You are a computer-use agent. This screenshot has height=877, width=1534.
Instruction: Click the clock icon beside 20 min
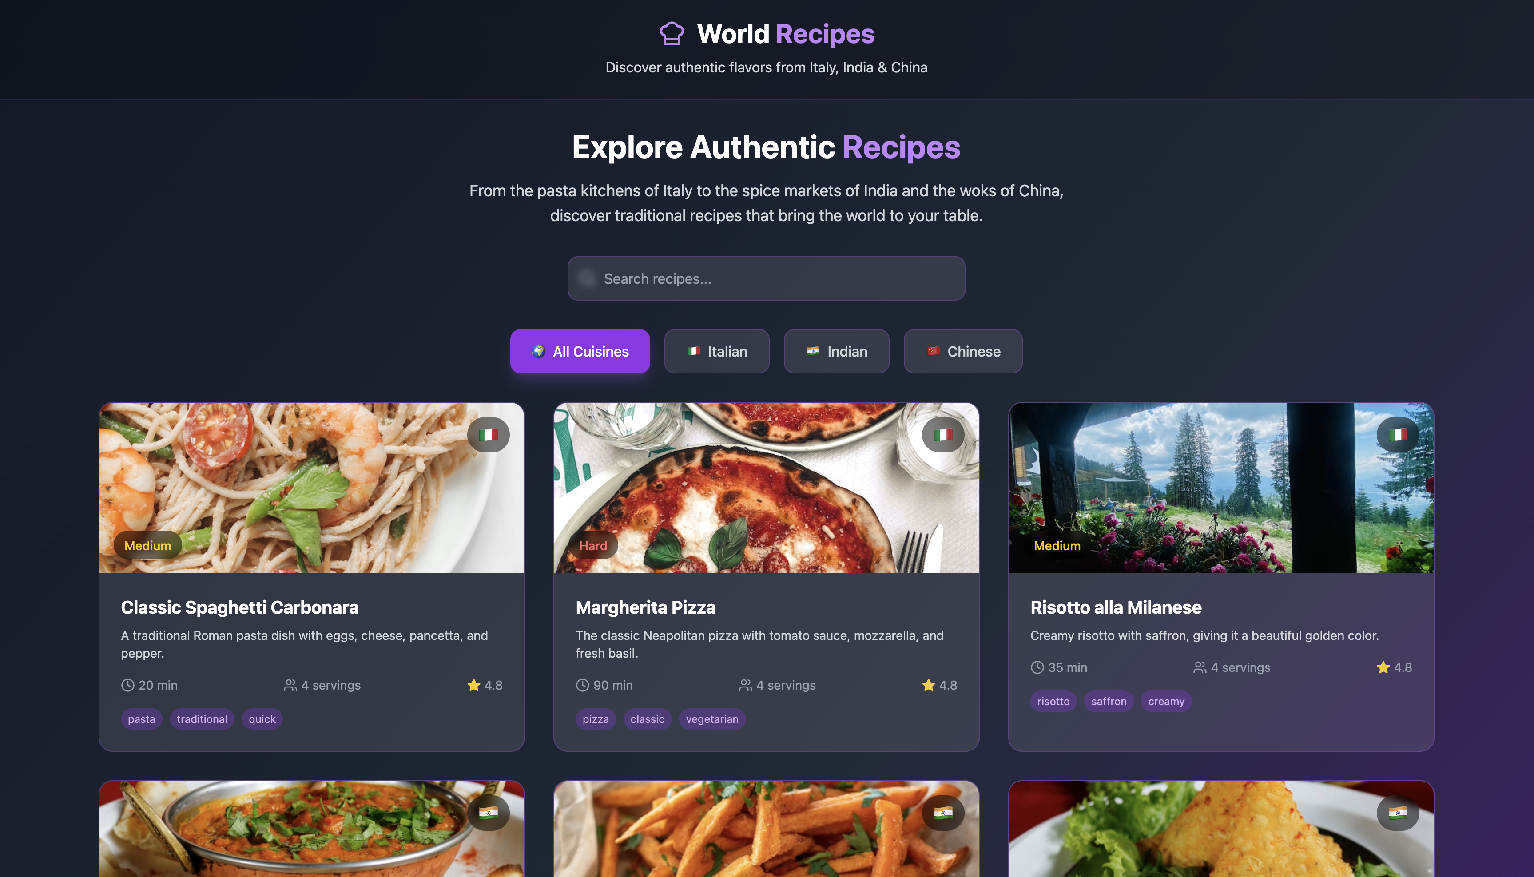point(127,685)
